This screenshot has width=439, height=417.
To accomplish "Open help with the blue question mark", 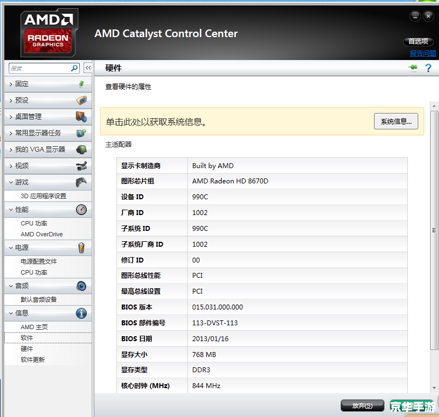I will (428, 68).
